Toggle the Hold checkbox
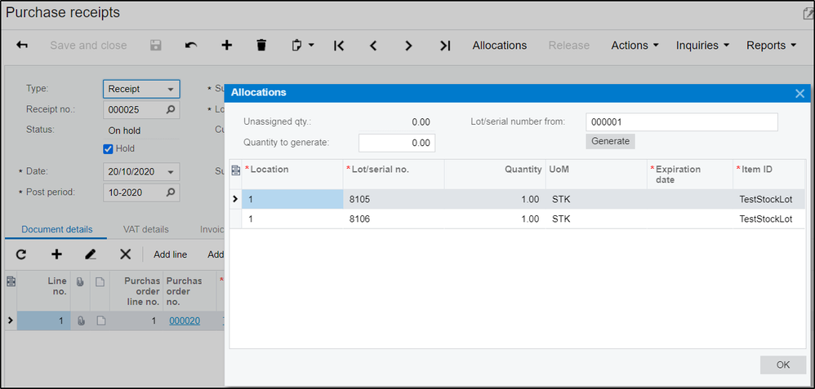This screenshot has width=815, height=389. (x=108, y=148)
